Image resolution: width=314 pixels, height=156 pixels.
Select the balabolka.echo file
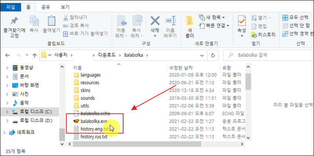click(95, 114)
